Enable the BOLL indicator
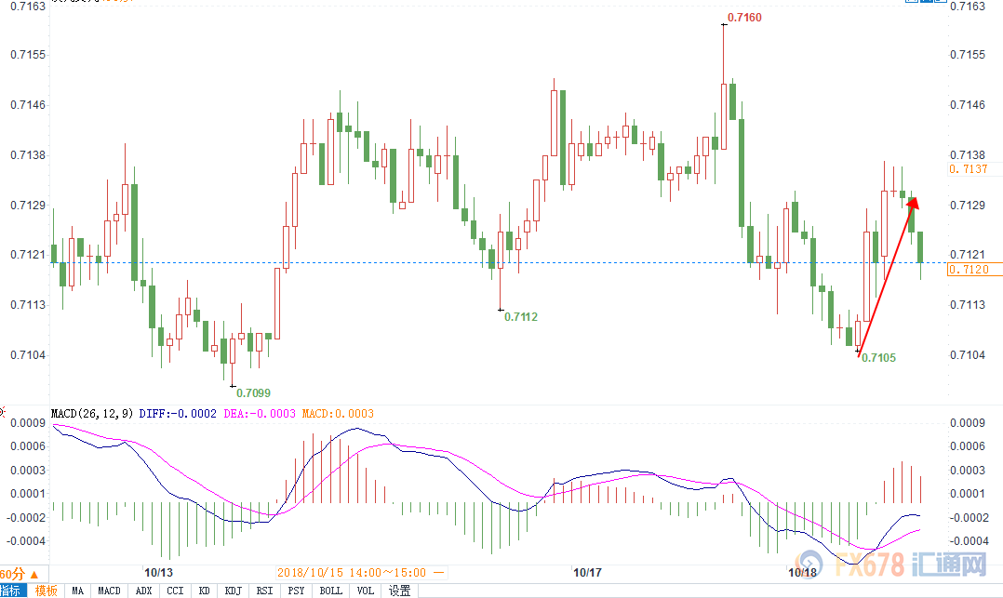 click(330, 591)
